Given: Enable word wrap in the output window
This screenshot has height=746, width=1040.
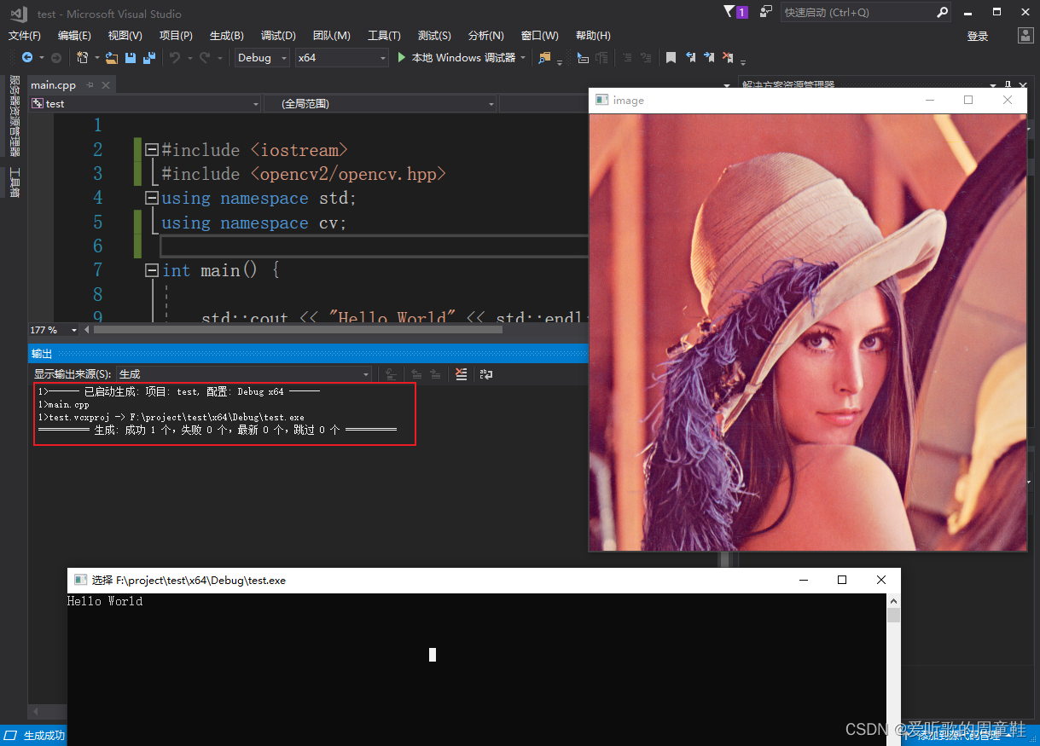Looking at the screenshot, I should pyautogui.click(x=486, y=373).
